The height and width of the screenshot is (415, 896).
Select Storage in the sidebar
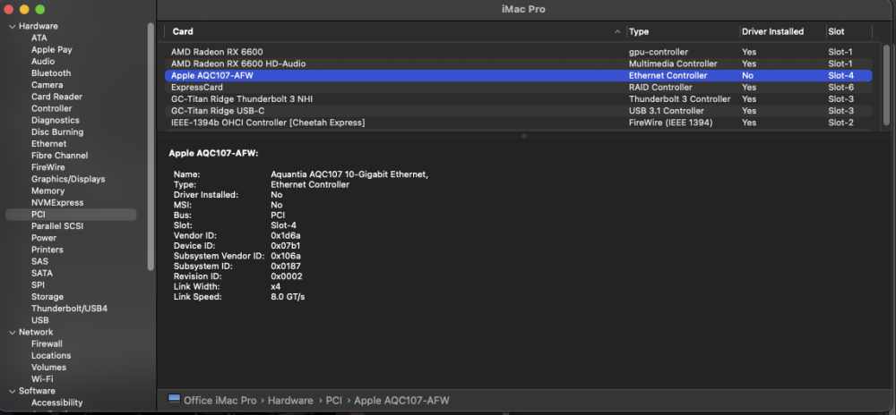pyautogui.click(x=47, y=297)
